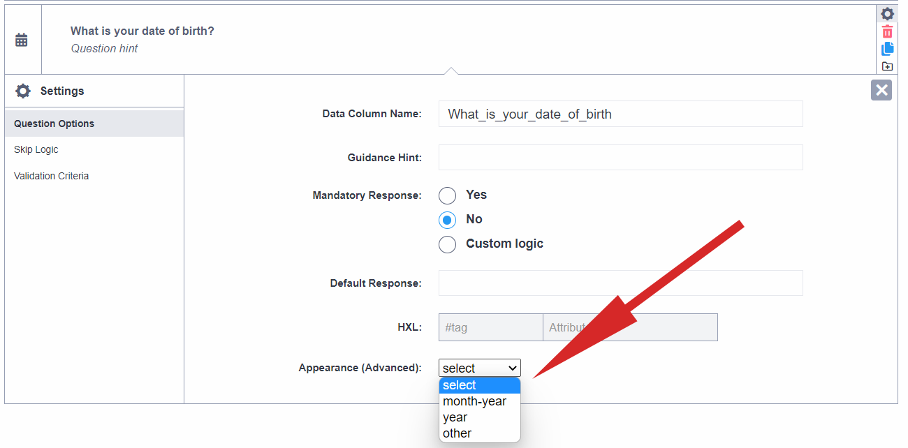Viewport: 908px width, 448px height.
Task: Focus the Guidance Hint input box
Action: (620, 158)
